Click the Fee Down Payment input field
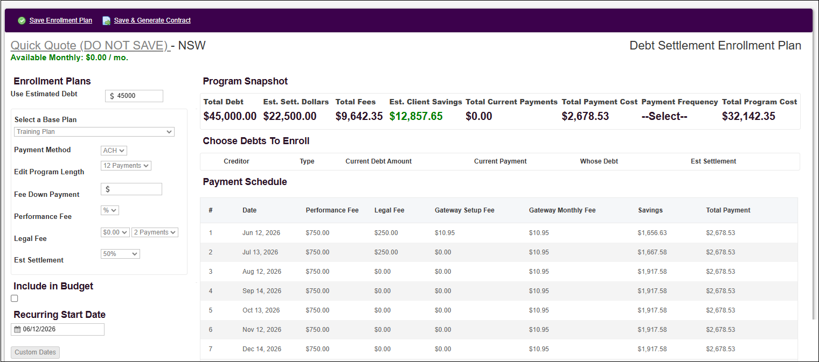Image resolution: width=819 pixels, height=362 pixels. 131,189
